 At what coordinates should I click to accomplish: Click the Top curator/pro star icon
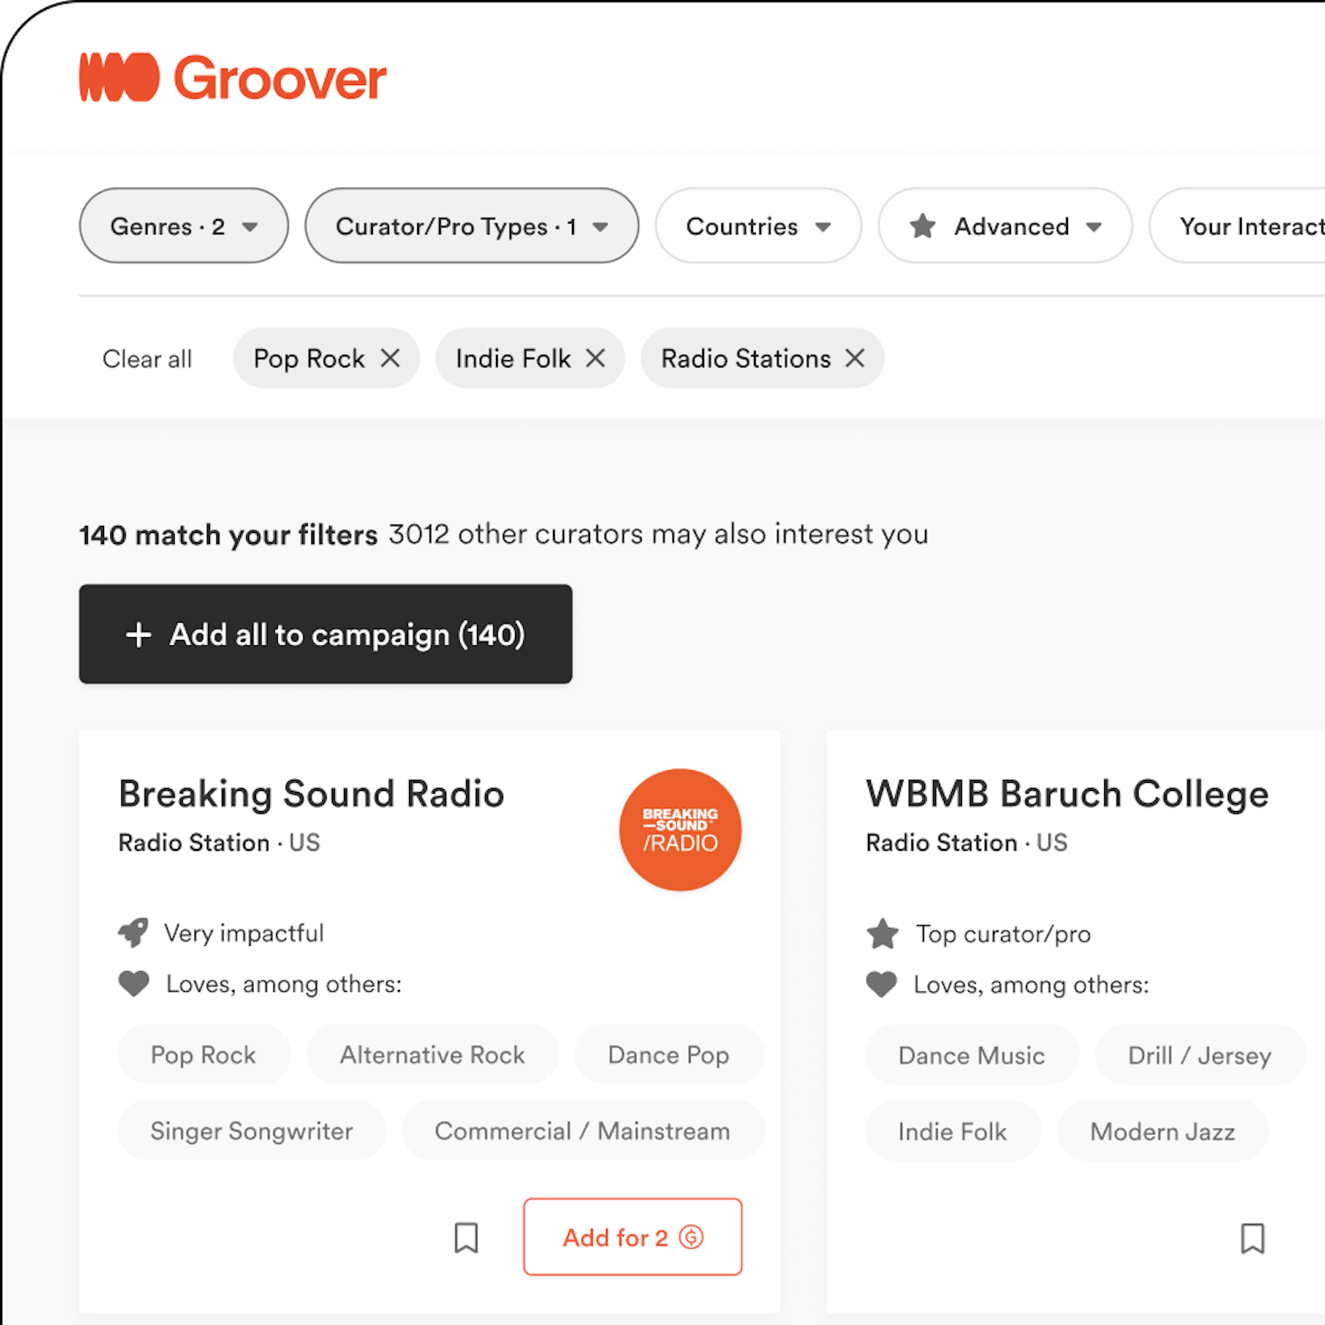(x=882, y=933)
